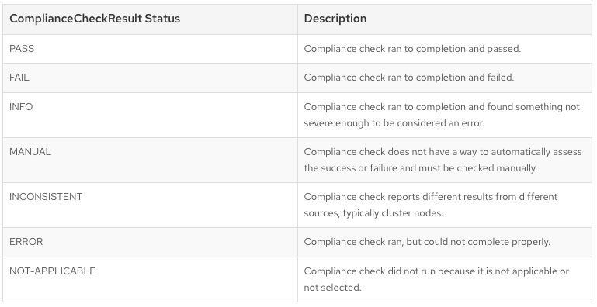
Task: Select the FAIL status cell
Action: [x=150, y=78]
